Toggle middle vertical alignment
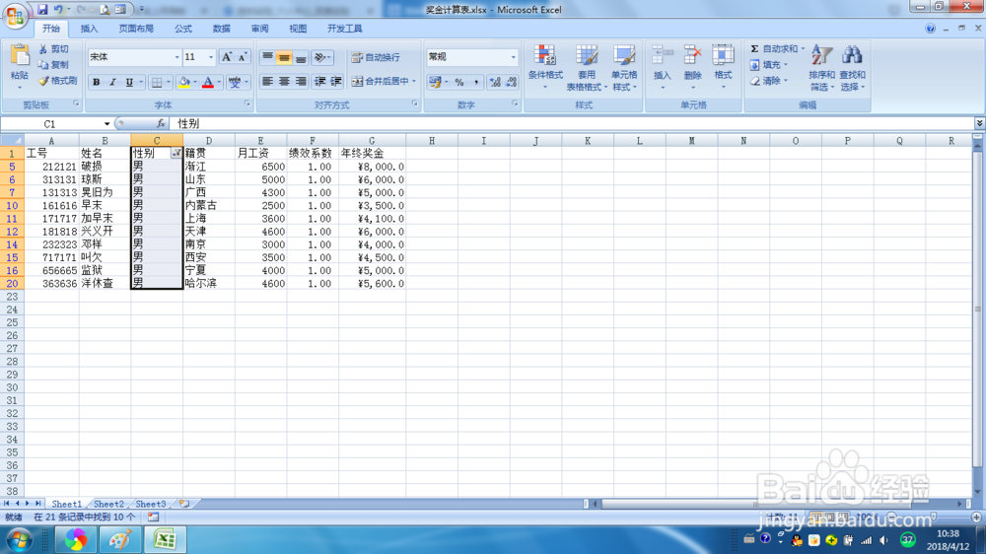 tap(284, 57)
